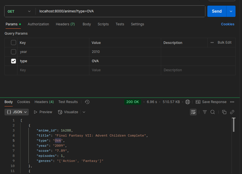The image size is (242, 174).
Task: Open the Headers (7) request tab
Action: [x=65, y=24]
